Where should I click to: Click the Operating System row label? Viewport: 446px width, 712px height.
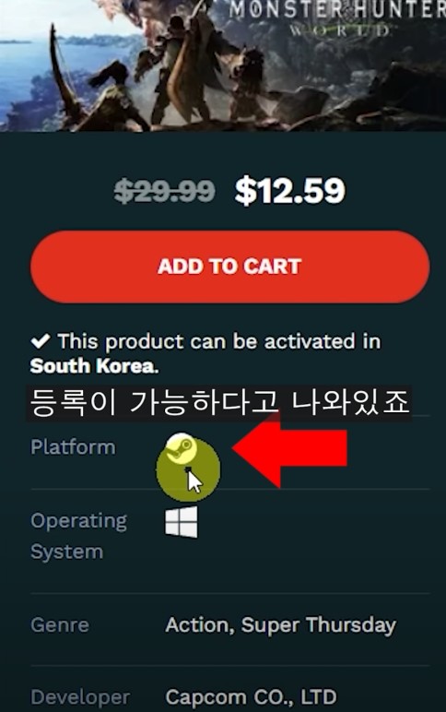[78, 536]
